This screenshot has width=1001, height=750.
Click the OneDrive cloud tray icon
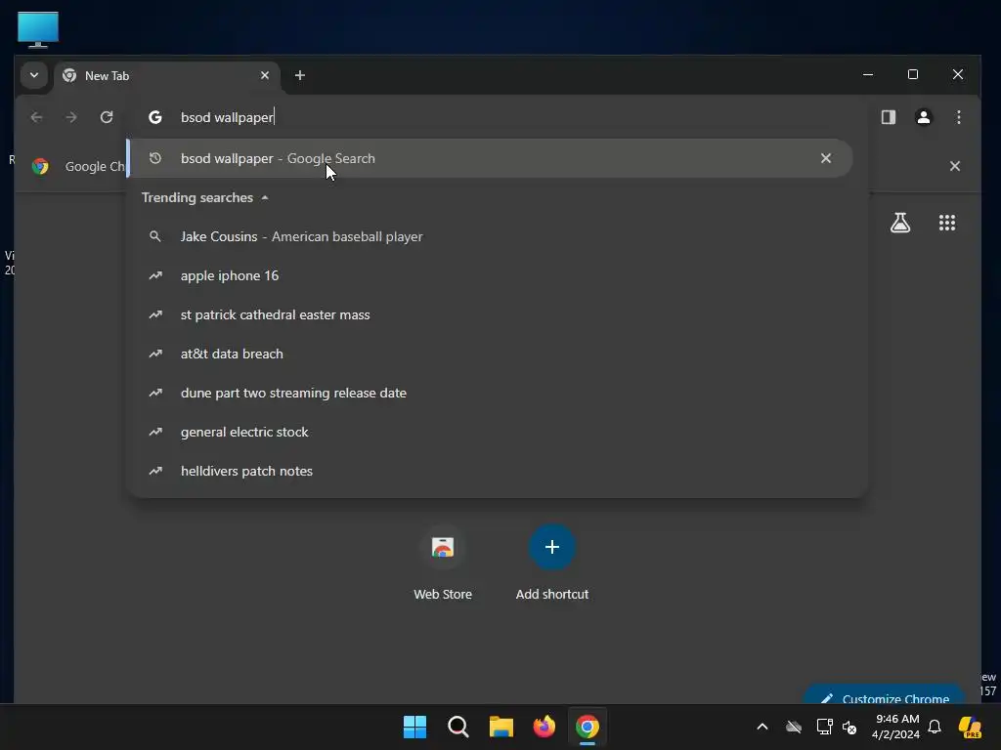[794, 727]
